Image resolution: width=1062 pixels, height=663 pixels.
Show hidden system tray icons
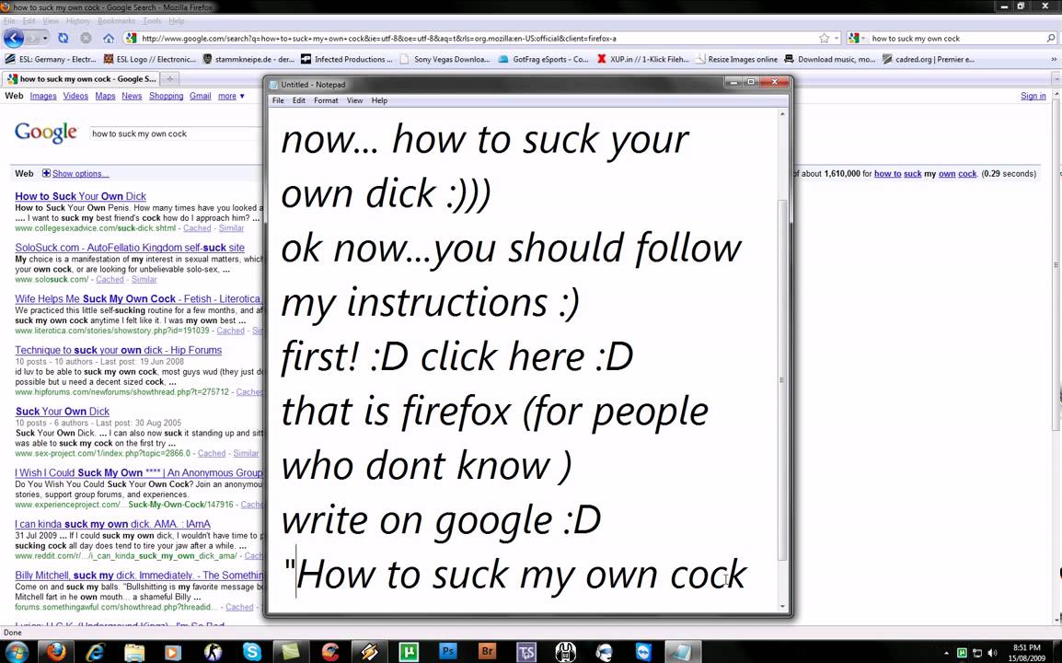(x=946, y=653)
